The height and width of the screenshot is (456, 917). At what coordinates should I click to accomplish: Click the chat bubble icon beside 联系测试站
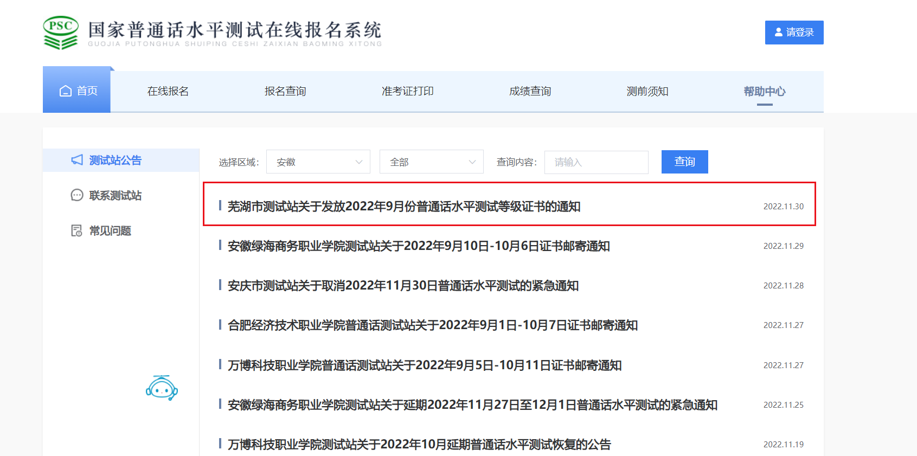(x=77, y=195)
